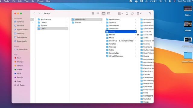Select the OneDrive - B...G (P) LIMITED folder
This screenshot has width=193, height=108.
(x=121, y=41)
